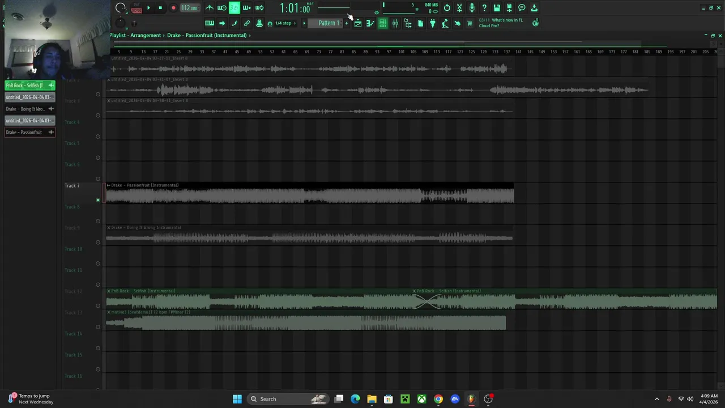Viewport: 725px width, 408px height.
Task: Open the 1/4 step snap dropdown
Action: (284, 23)
